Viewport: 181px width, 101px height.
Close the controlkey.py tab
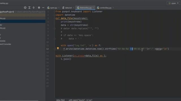pos(113,8)
